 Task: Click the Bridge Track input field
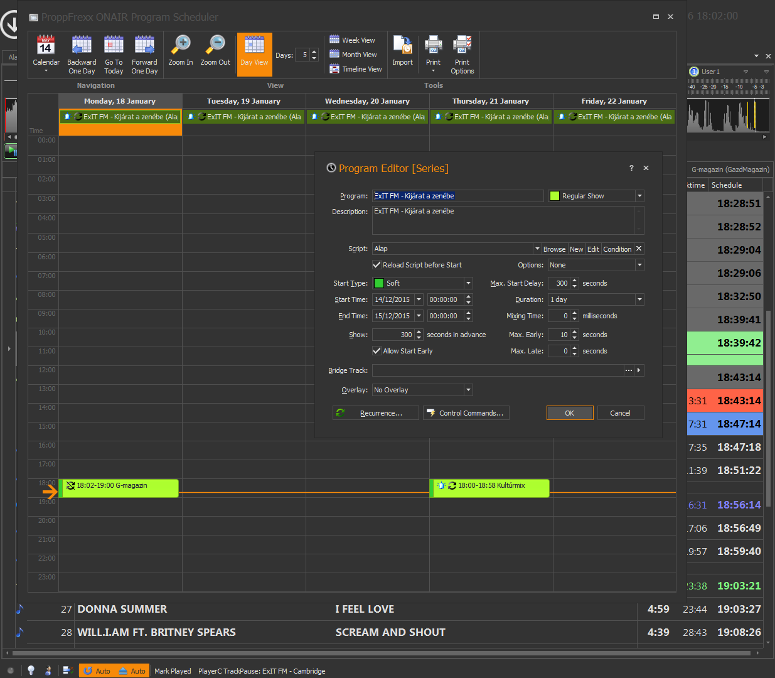[498, 370]
